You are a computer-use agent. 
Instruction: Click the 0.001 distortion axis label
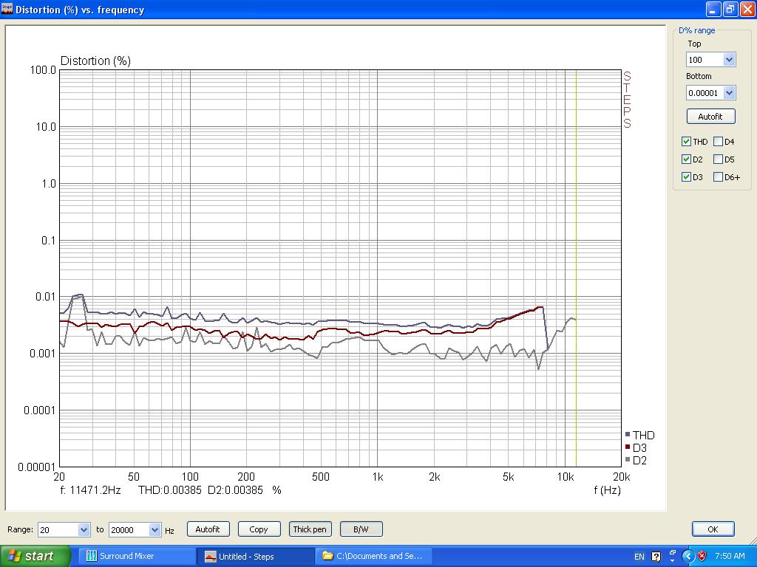(x=42, y=354)
